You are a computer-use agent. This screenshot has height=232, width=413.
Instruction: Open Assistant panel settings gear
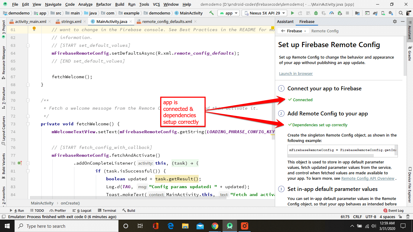(395, 21)
